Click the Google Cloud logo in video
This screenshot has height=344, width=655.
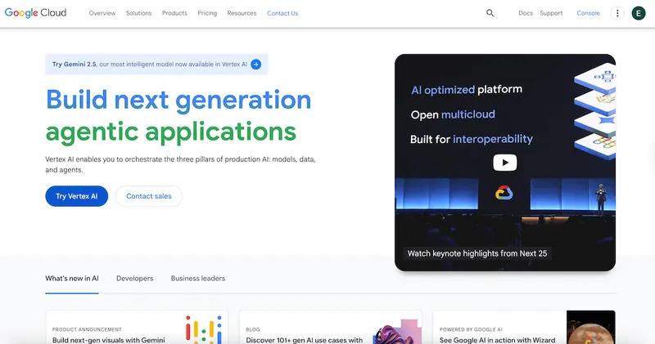(x=504, y=193)
